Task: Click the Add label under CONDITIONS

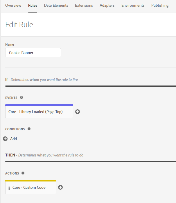Action: click(14, 139)
